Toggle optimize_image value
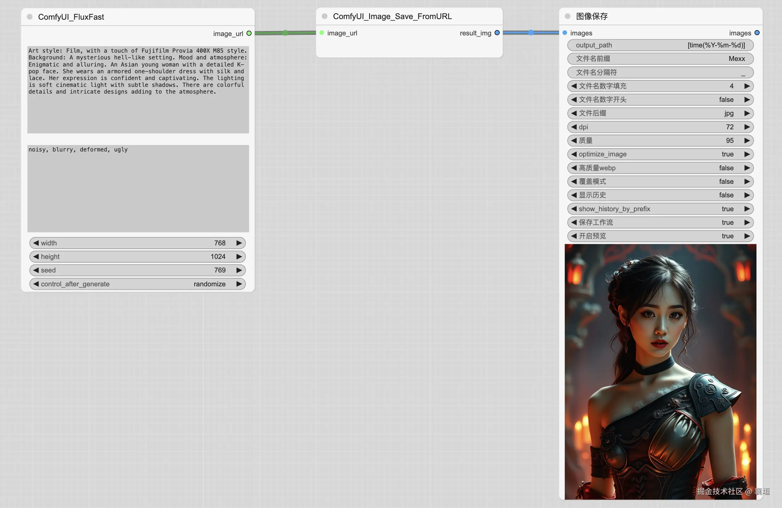Image resolution: width=782 pixels, height=508 pixels. pos(660,154)
